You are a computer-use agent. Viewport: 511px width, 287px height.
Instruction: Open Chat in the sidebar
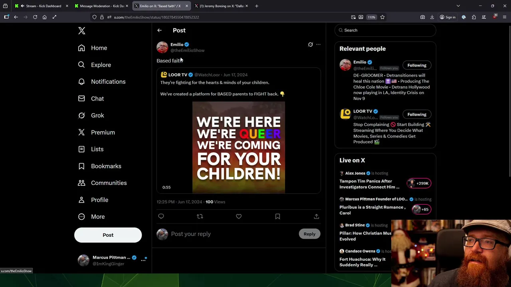[91, 98]
